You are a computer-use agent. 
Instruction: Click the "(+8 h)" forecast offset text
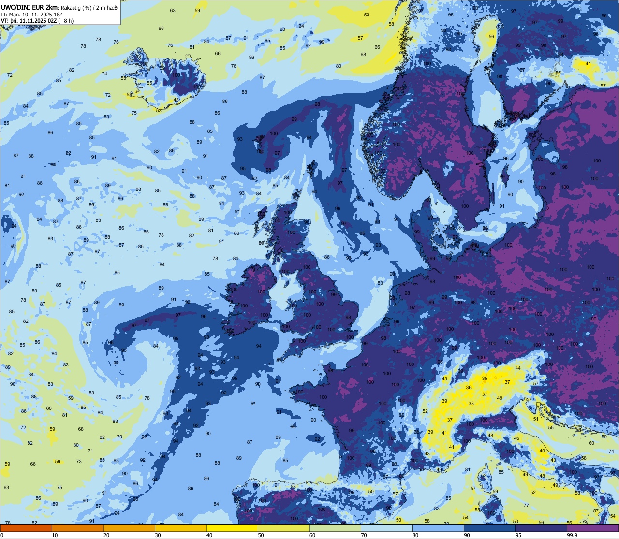[x=66, y=21]
